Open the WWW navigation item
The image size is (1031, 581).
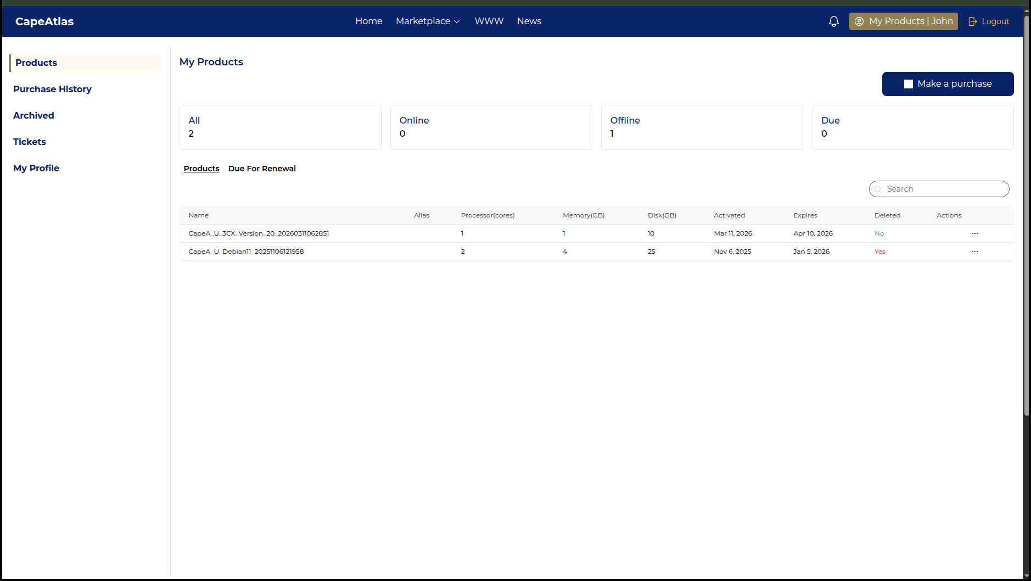489,21
